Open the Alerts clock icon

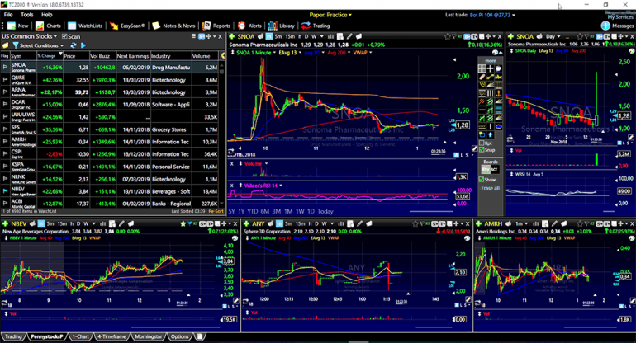click(242, 26)
